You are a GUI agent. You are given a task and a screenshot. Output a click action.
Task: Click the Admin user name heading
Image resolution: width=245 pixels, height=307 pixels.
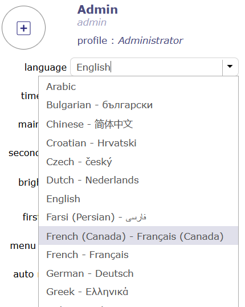tap(97, 10)
